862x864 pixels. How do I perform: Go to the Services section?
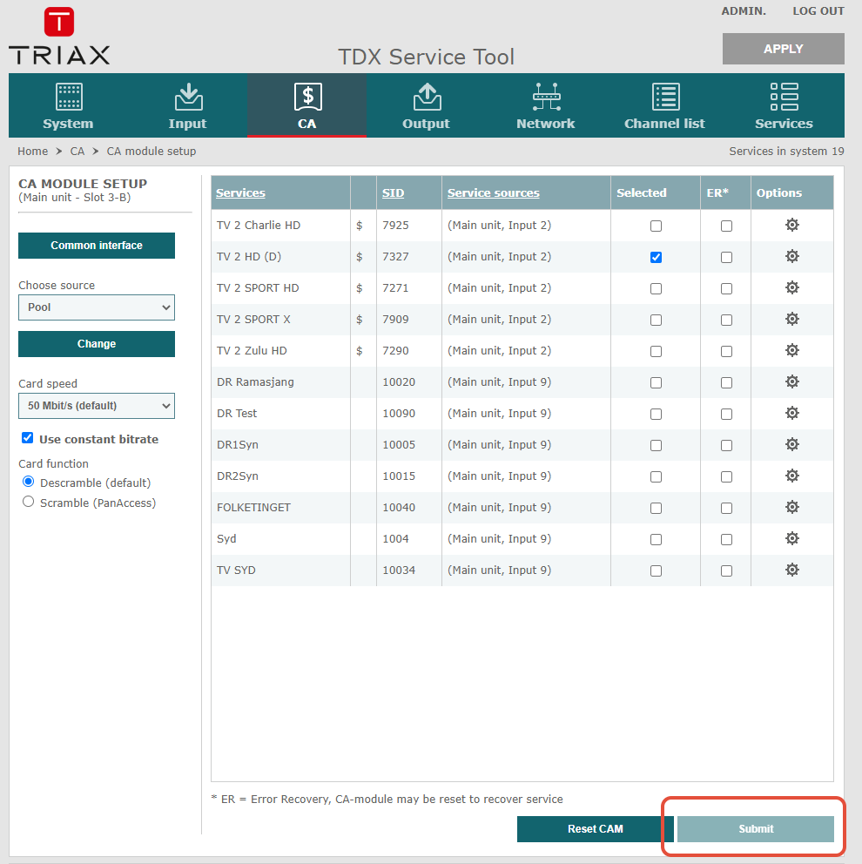(784, 105)
